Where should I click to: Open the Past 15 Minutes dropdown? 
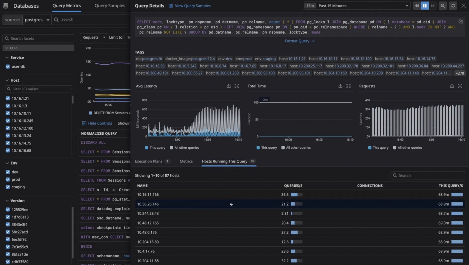(x=356, y=5)
